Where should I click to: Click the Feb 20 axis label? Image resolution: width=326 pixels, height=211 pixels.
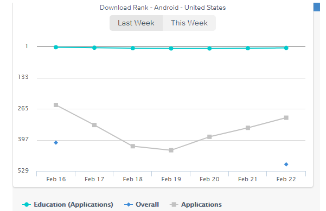pos(209,179)
